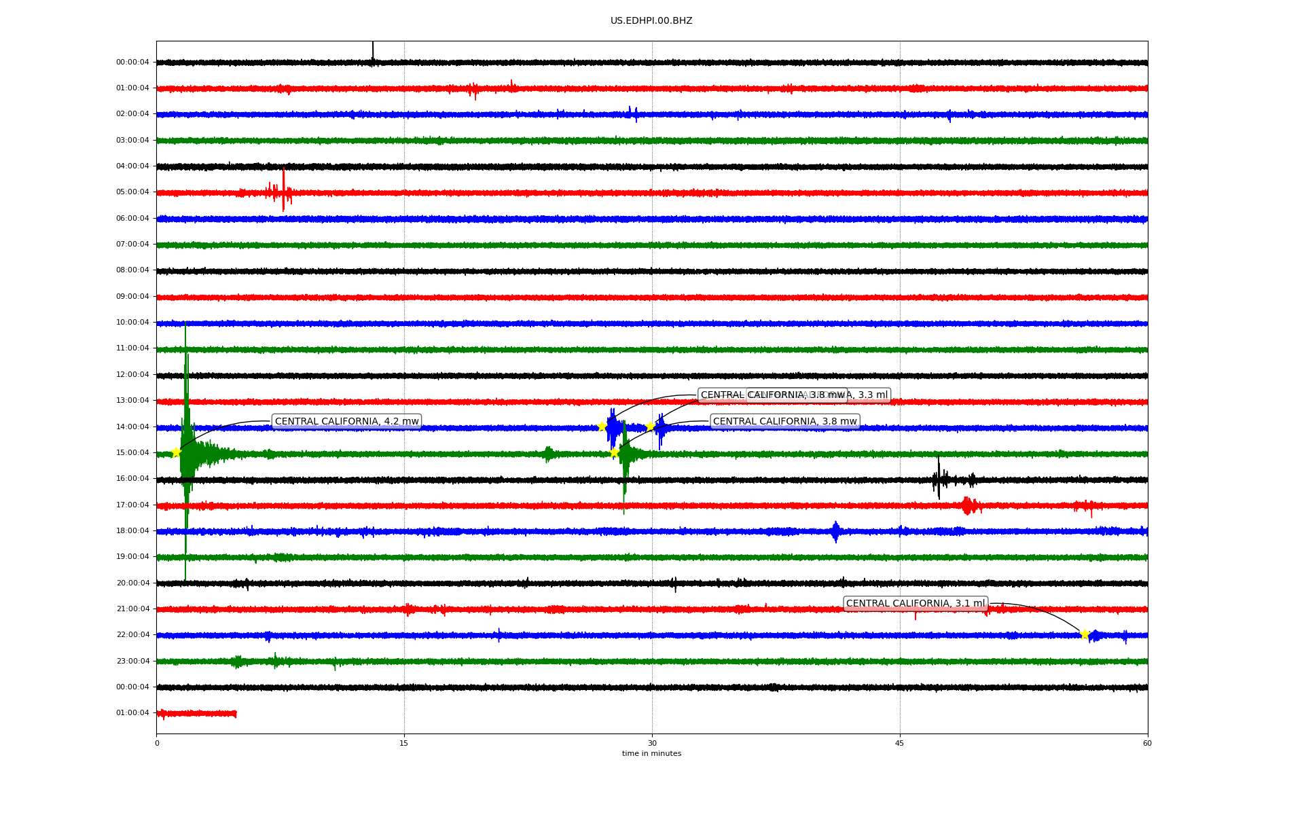Click the 15:00:04 time label on y-axis
Image resolution: width=1304 pixels, height=815 pixels.
[132, 452]
